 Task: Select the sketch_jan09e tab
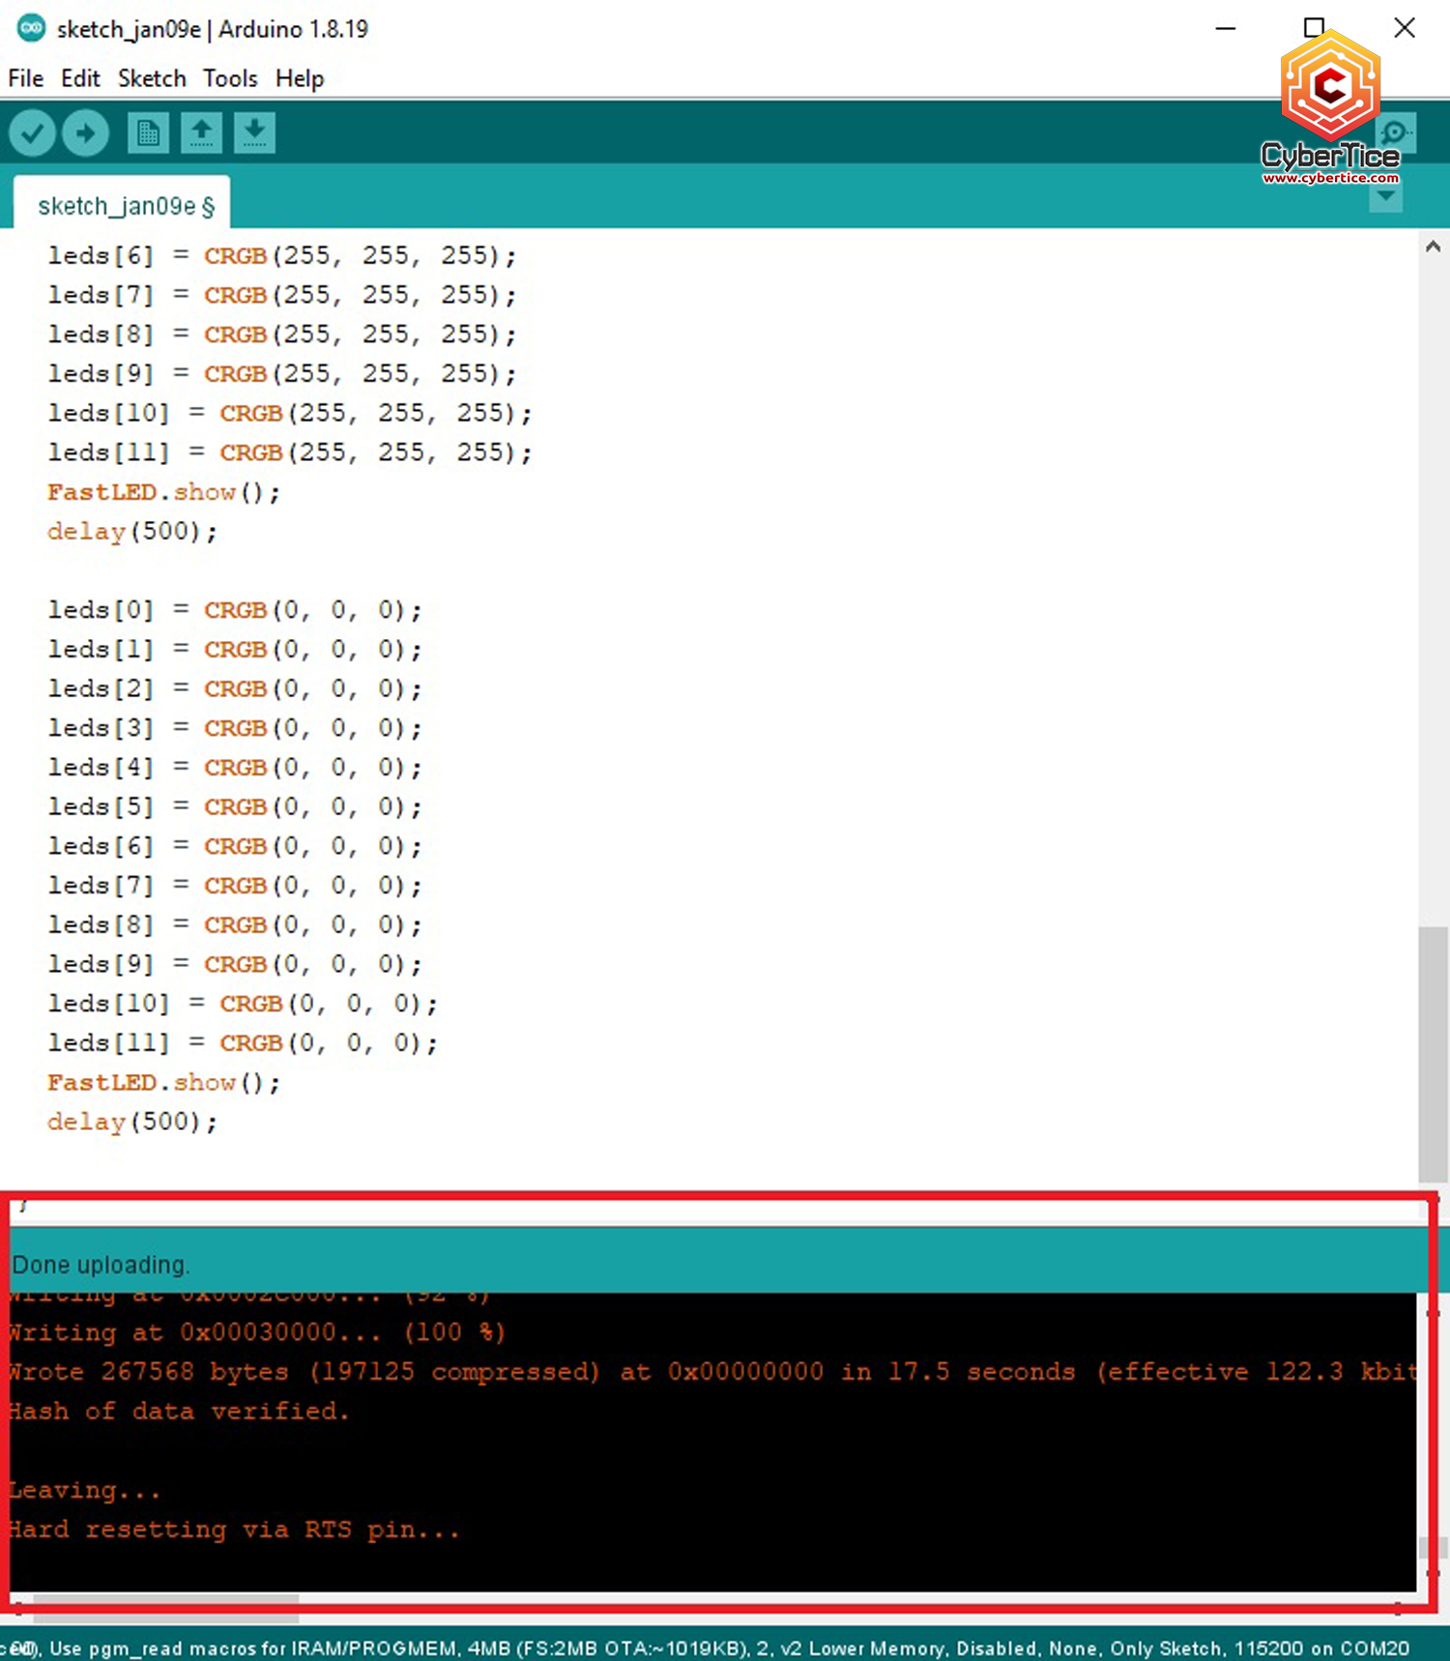click(123, 206)
